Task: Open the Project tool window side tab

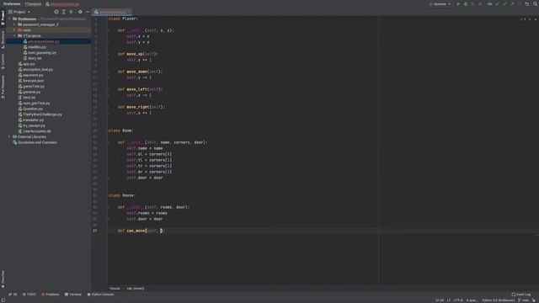Action: pyautogui.click(x=3, y=18)
